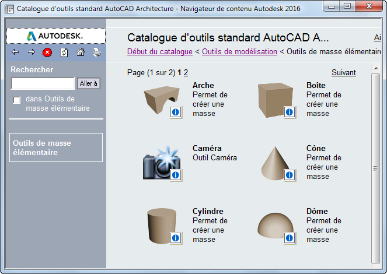
Task: Open 'Début du catalogue' breadcrumb link
Action: click(x=160, y=52)
